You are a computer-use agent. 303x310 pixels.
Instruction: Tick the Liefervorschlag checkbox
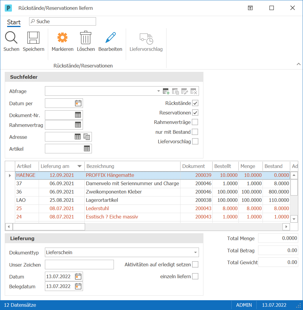(195, 141)
